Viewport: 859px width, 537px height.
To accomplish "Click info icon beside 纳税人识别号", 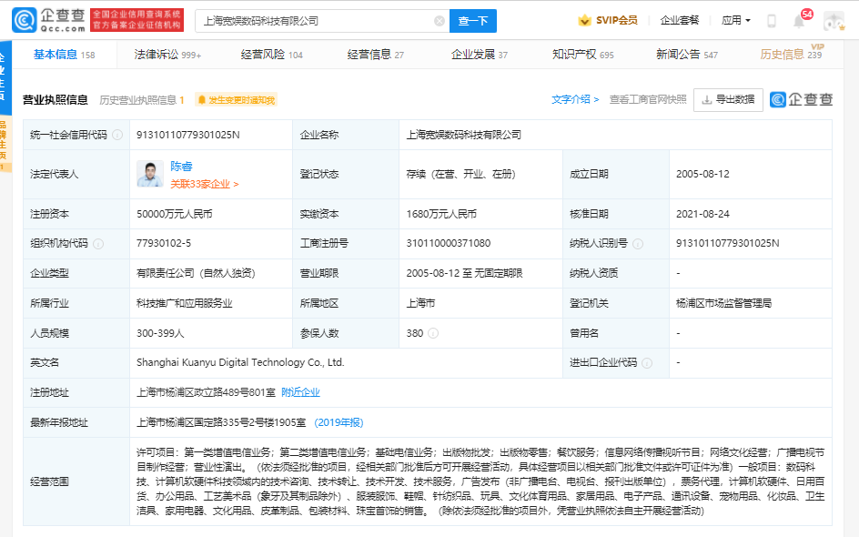I will pos(638,244).
